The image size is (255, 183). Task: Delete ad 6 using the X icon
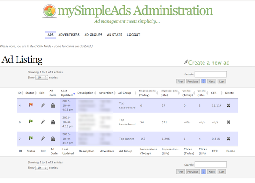click(229, 122)
